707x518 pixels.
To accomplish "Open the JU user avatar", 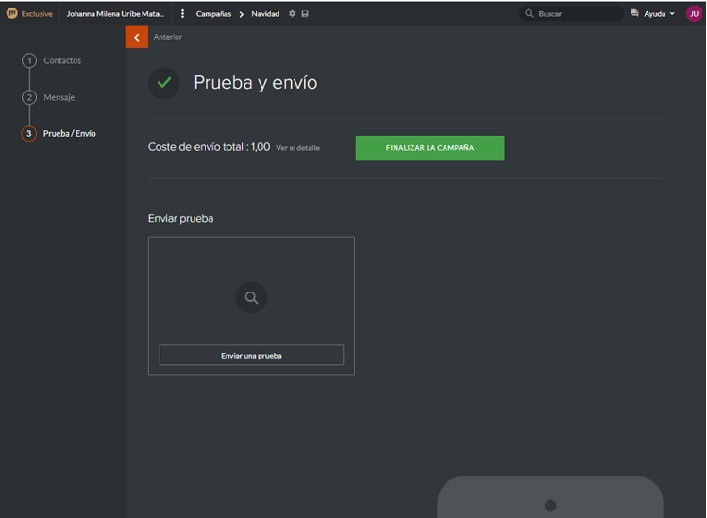I will 694,14.
